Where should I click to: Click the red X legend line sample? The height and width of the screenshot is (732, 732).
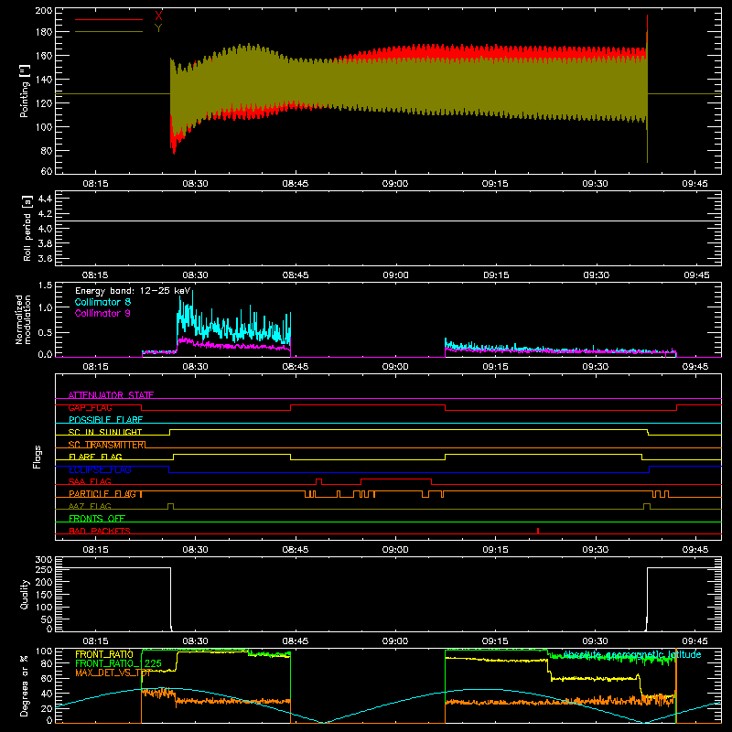coord(109,19)
